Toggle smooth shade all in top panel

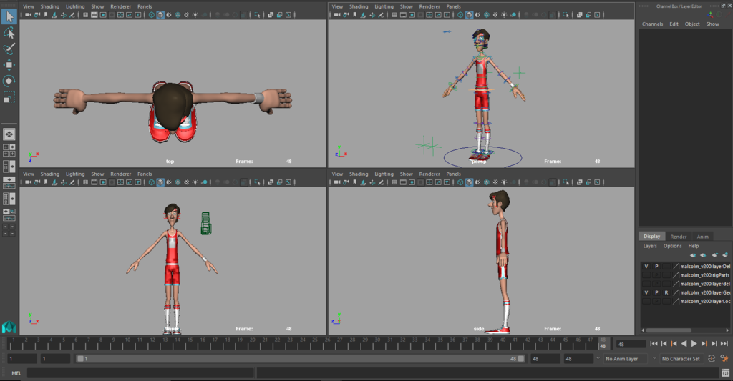(x=160, y=15)
